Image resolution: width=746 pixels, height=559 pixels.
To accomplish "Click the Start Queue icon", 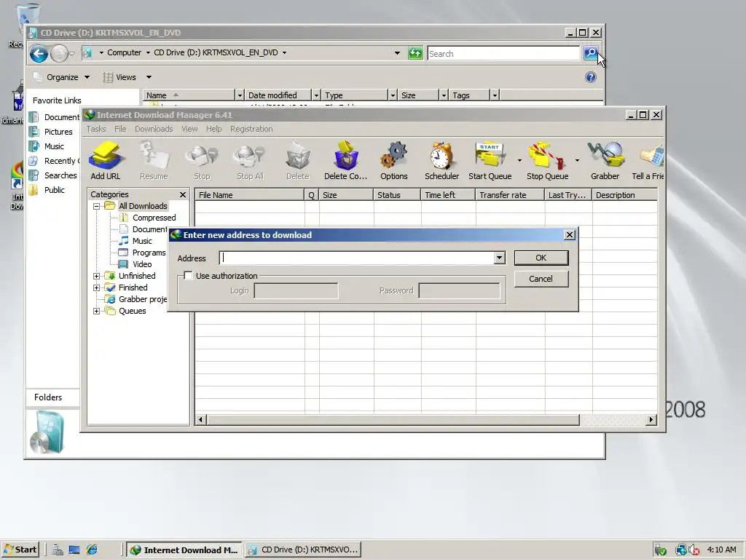I will point(490,160).
